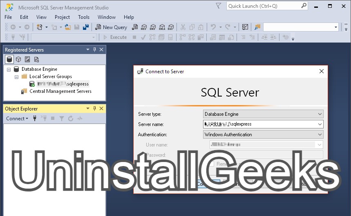Open the Window menu
This screenshot has width=351, height=216.
tap(107, 17)
